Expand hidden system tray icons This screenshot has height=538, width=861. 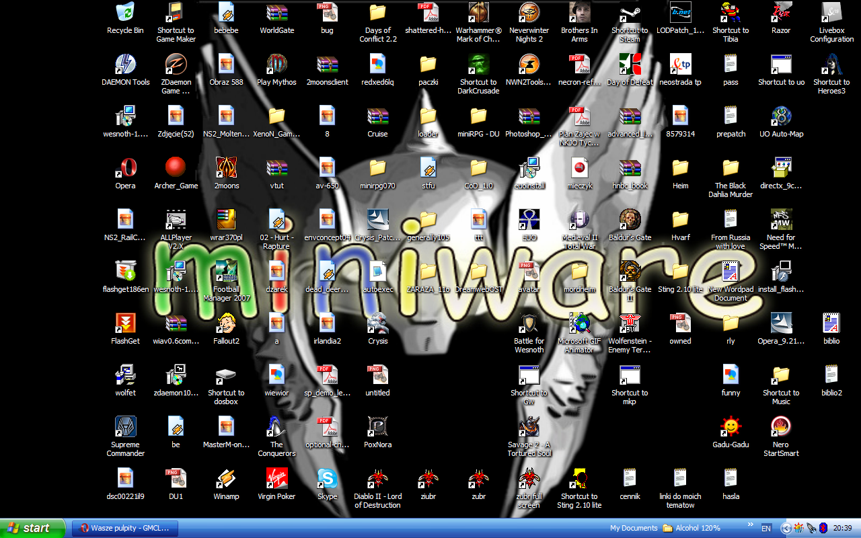[x=786, y=529]
